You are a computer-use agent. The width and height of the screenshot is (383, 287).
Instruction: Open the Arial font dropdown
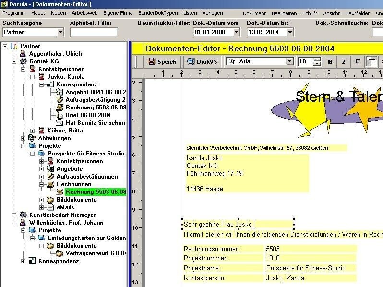click(289, 61)
